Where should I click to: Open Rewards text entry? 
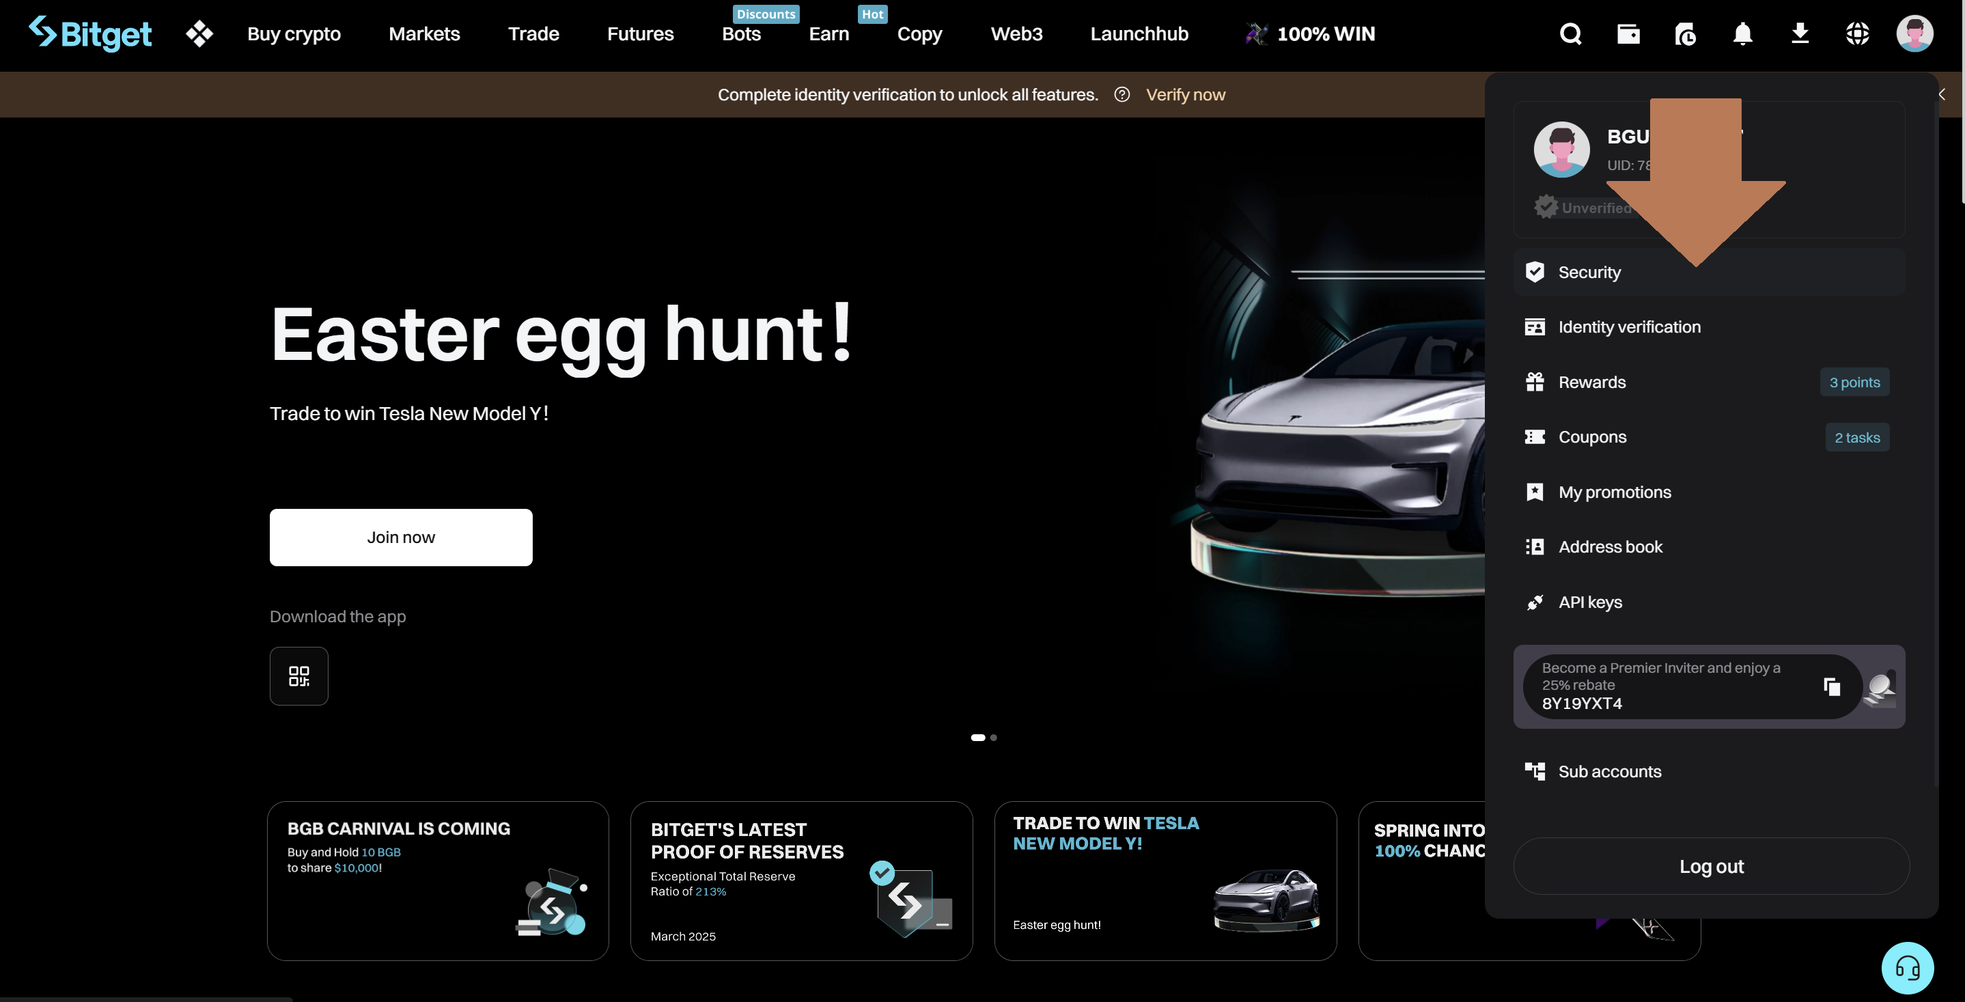[1592, 382]
